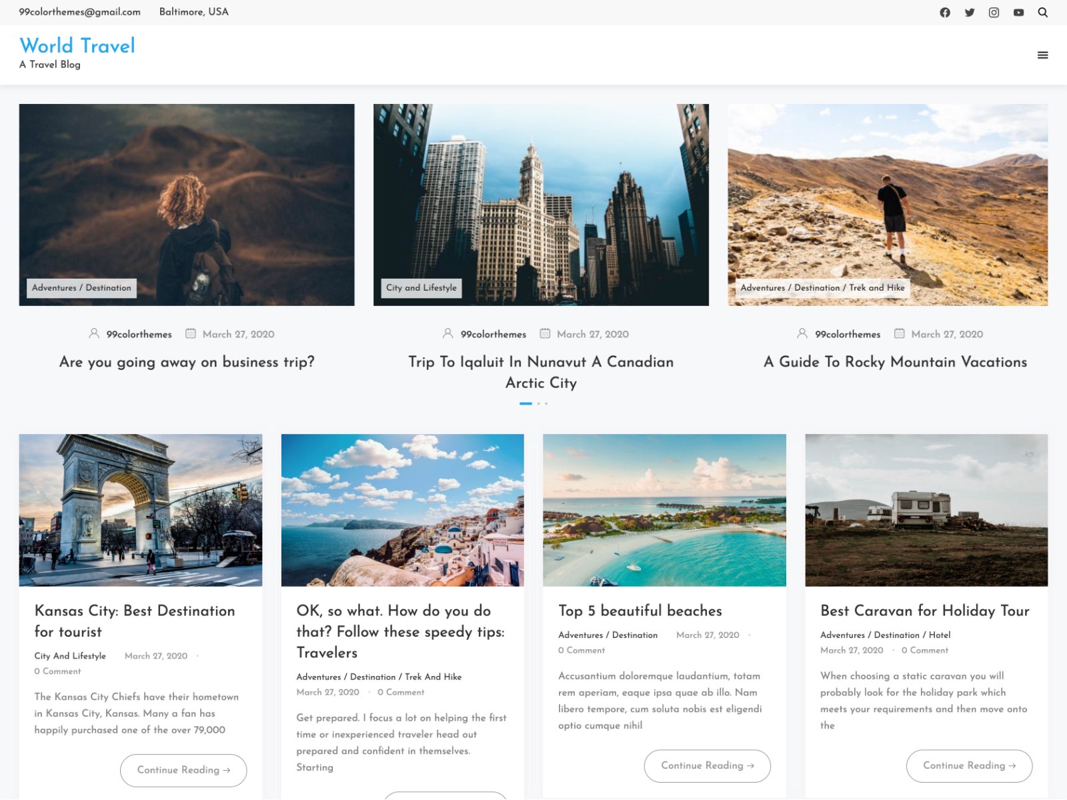Image resolution: width=1067 pixels, height=800 pixels.
Task: Open the City and Lifestyle category tag
Action: [421, 288]
